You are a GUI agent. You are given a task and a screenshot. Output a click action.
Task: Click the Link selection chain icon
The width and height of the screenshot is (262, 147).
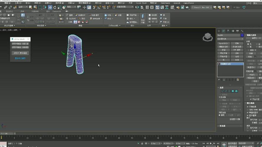[6, 7]
